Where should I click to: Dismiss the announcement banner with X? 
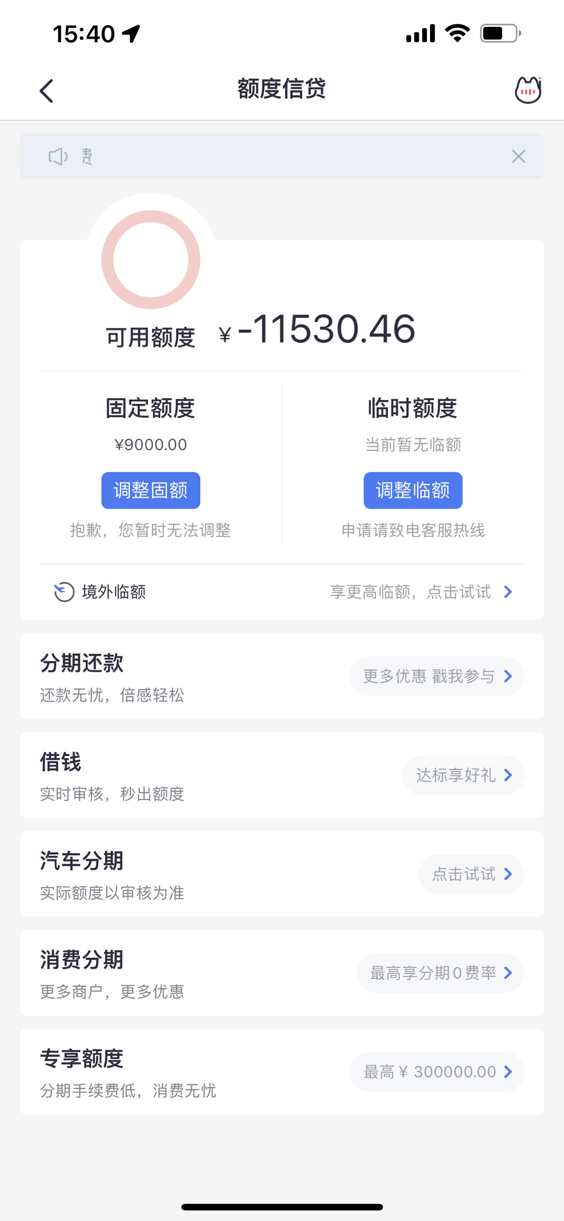point(519,156)
